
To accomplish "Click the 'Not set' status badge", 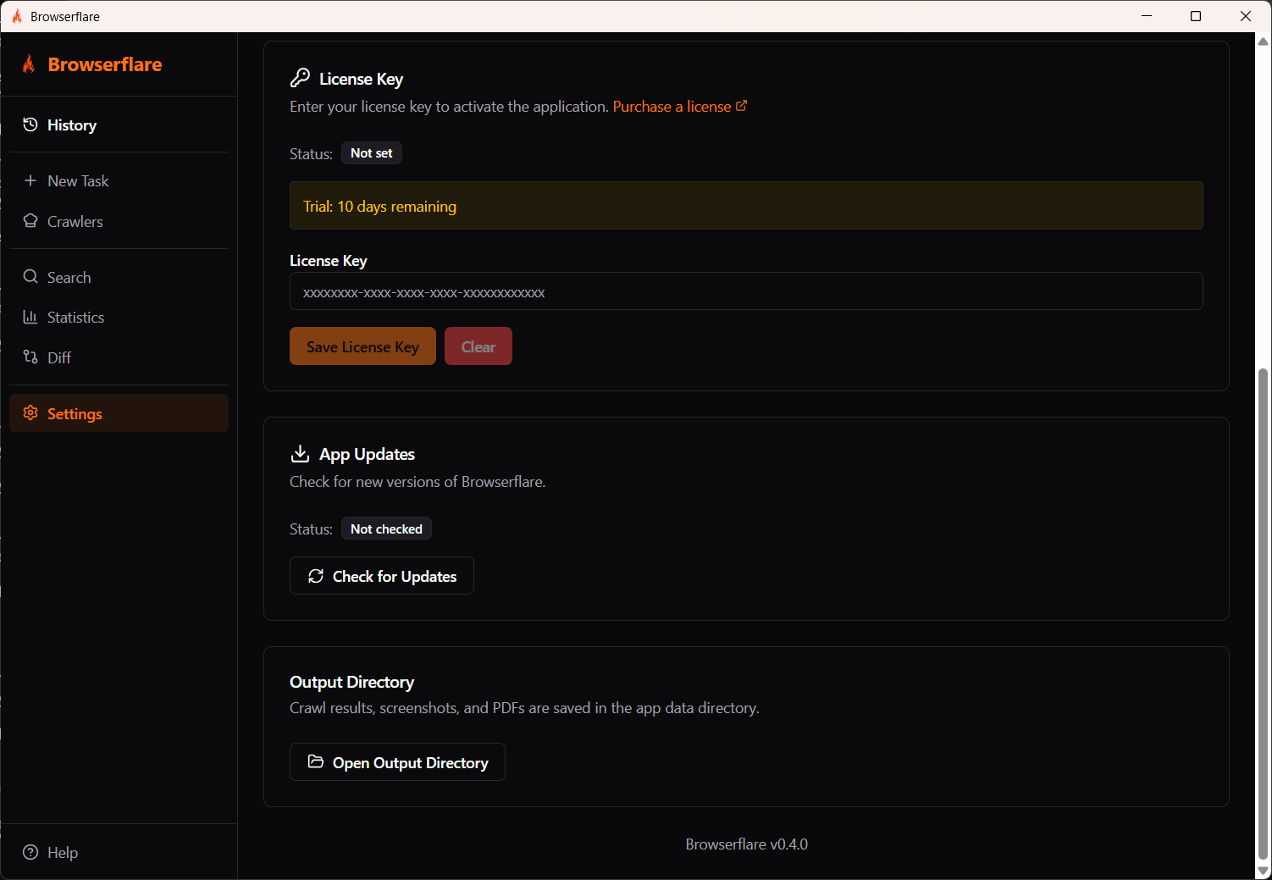I will [x=372, y=153].
